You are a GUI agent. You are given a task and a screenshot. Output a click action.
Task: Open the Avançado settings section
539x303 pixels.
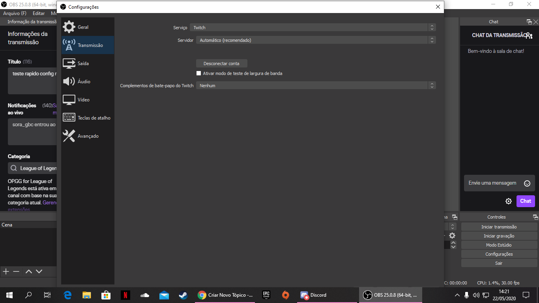[88, 136]
